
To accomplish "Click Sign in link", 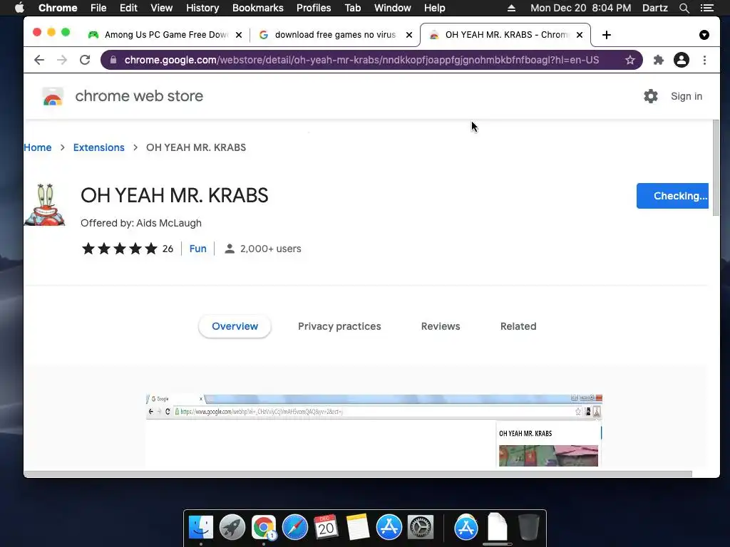I will click(x=687, y=96).
